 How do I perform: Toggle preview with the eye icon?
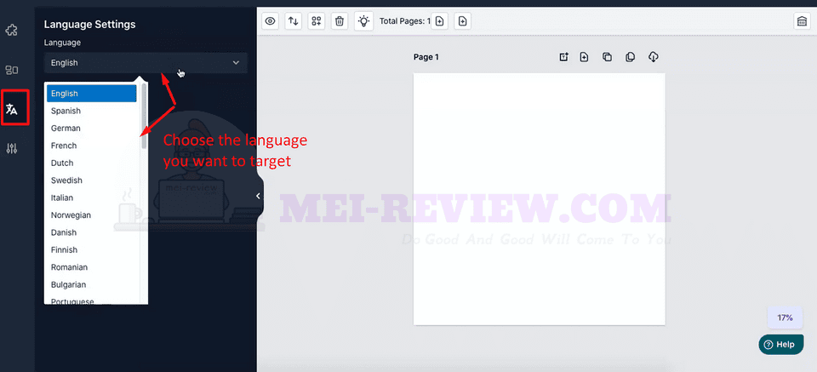click(x=270, y=20)
